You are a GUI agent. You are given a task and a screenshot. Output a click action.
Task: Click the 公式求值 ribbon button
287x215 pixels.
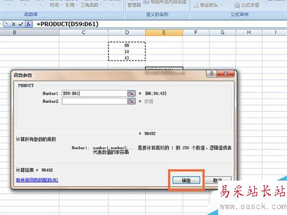point(247,5)
